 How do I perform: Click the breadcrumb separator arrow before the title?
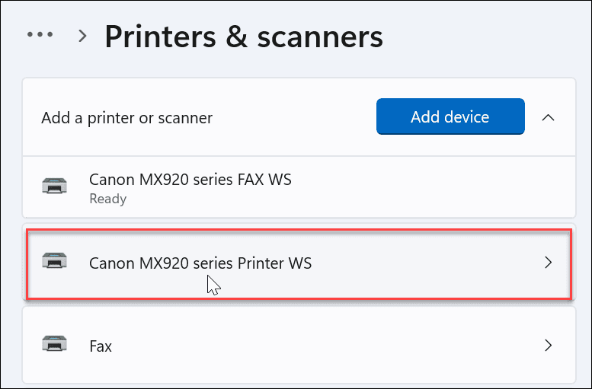(83, 36)
